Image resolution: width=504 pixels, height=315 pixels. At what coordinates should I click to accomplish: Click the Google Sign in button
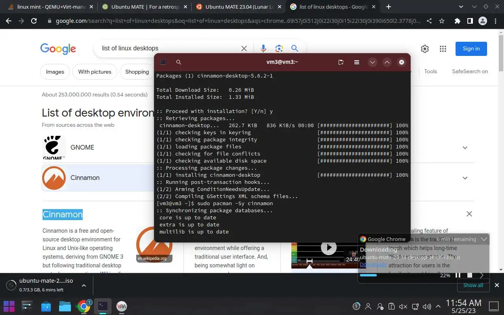(471, 49)
